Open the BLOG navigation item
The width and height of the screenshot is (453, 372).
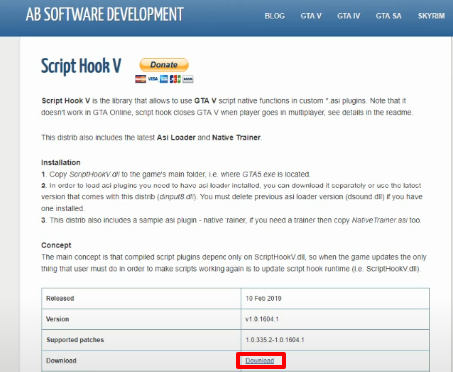275,16
